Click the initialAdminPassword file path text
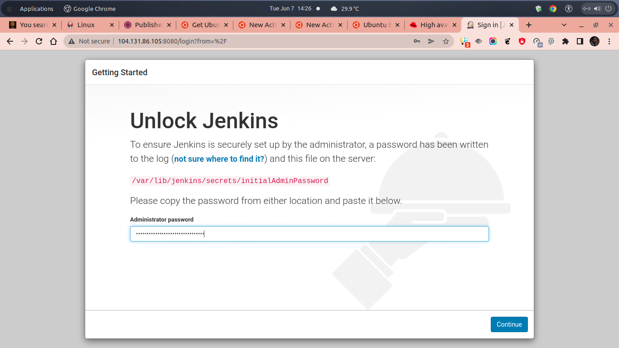This screenshot has width=619, height=348. click(230, 181)
